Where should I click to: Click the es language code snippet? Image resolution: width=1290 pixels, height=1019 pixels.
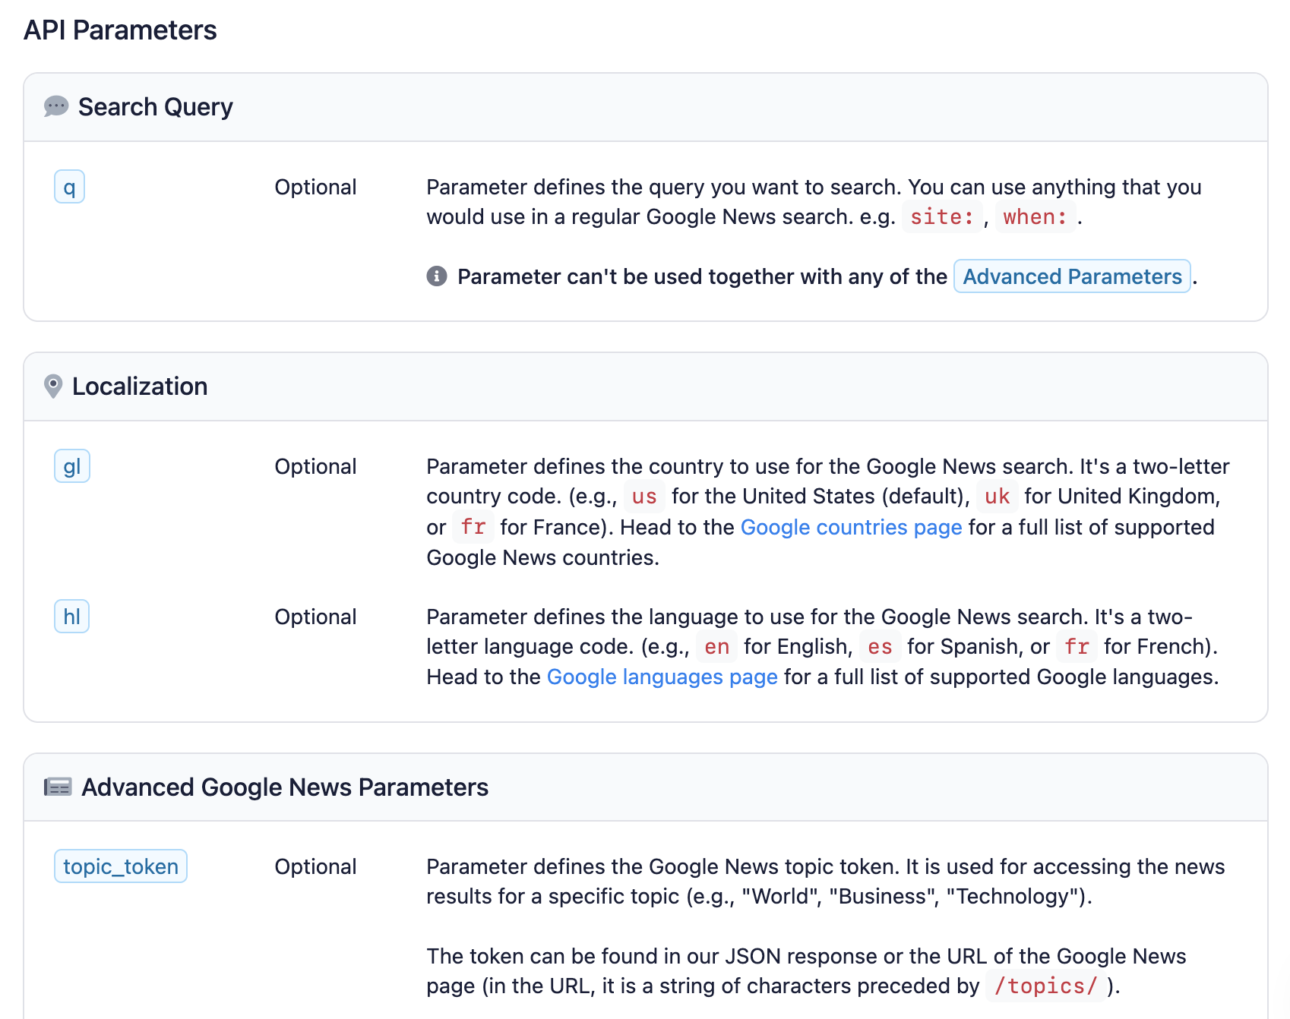pyautogui.click(x=880, y=646)
